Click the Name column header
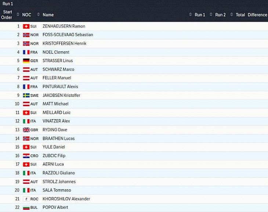 point(48,15)
